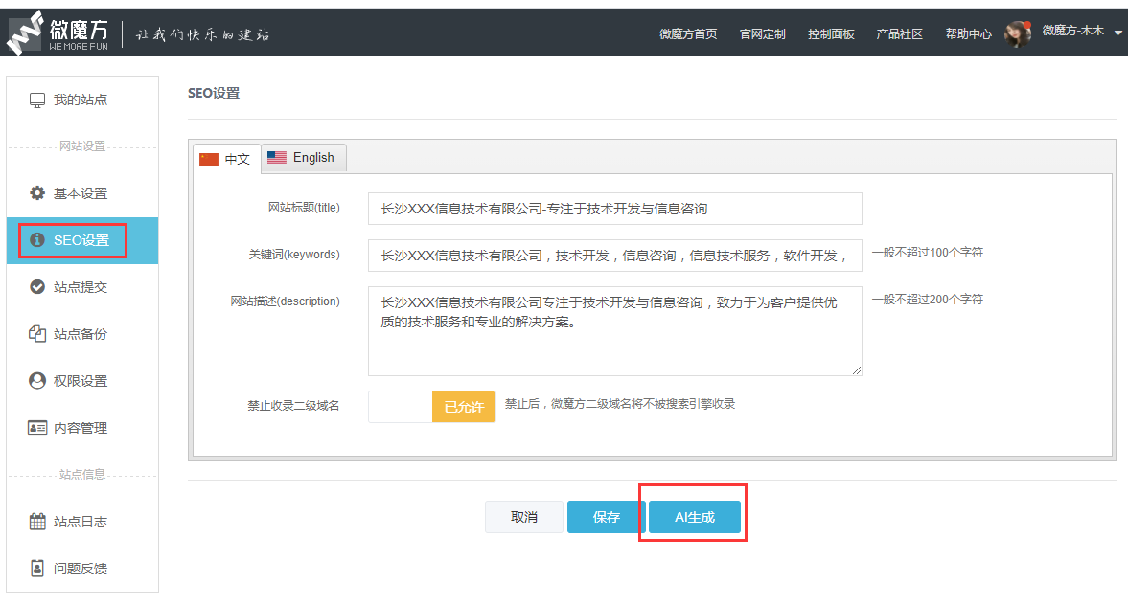
Task: Click the 保存 button
Action: (606, 517)
